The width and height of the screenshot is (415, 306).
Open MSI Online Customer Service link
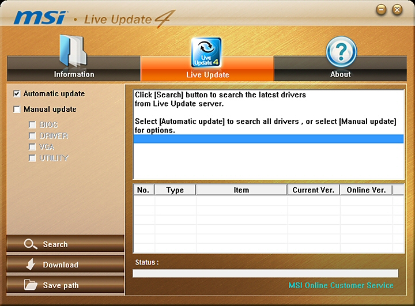(341, 285)
